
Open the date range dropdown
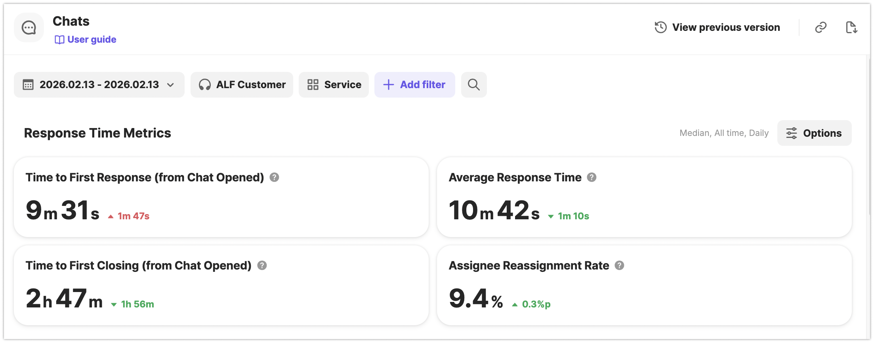pyautogui.click(x=99, y=85)
